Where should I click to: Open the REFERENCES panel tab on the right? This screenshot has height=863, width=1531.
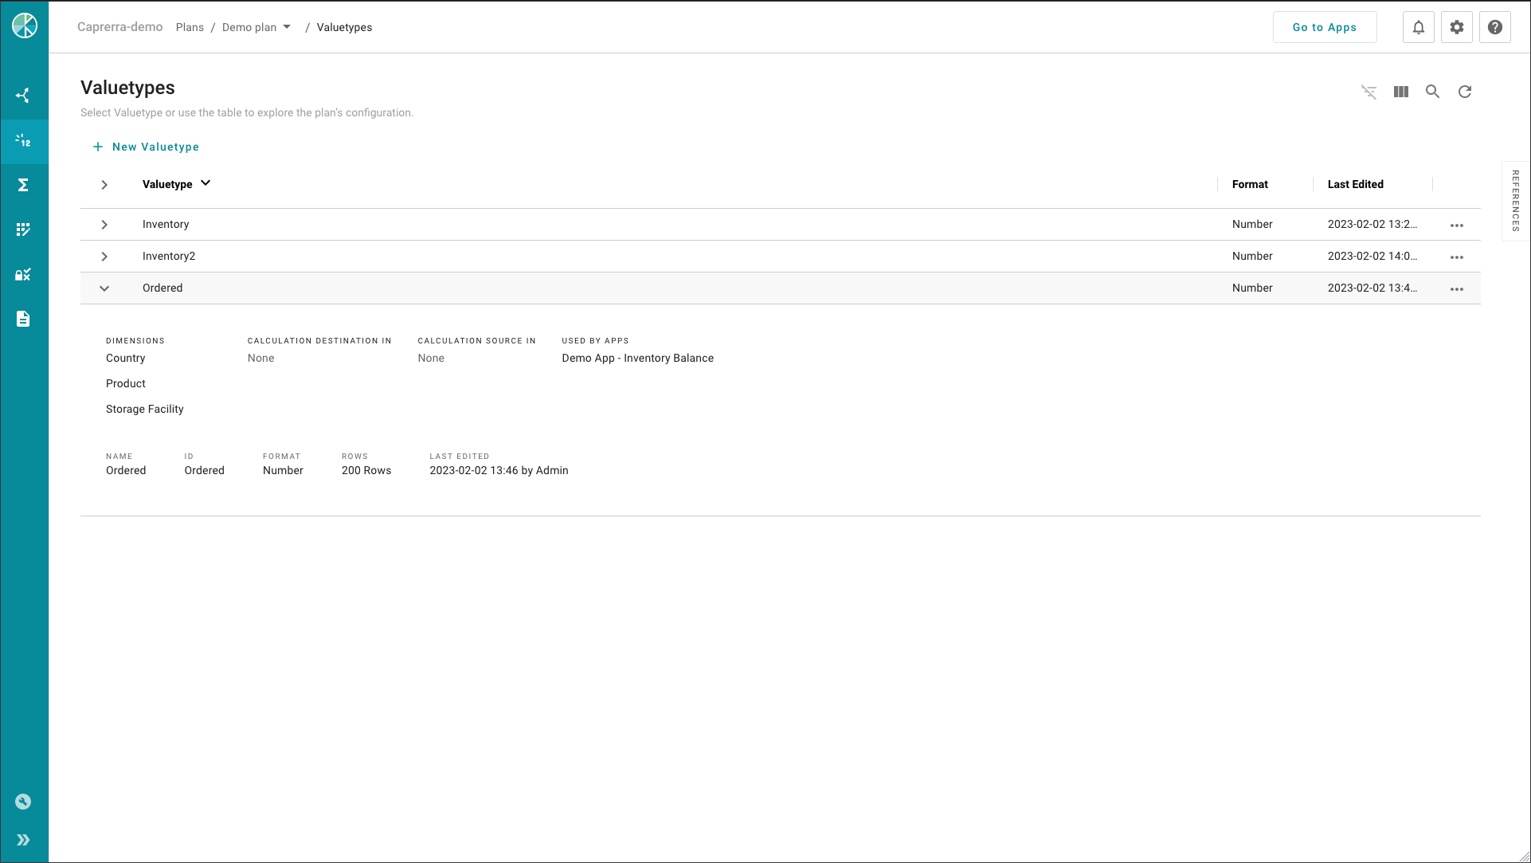click(1515, 200)
